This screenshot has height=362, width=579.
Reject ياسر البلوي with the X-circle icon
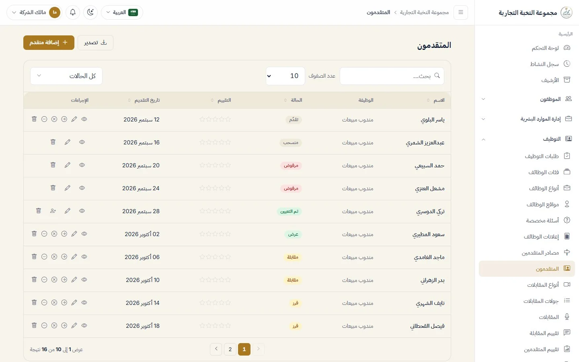[x=54, y=119]
